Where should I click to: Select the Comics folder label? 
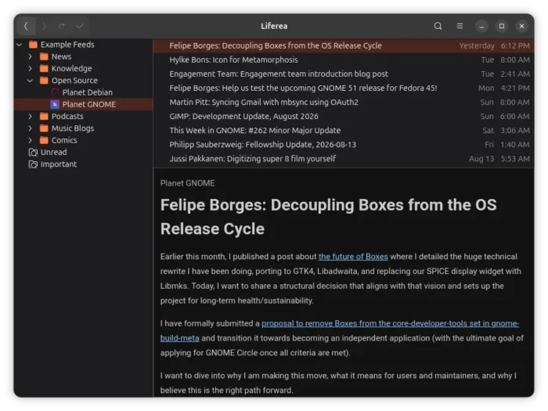(x=64, y=140)
